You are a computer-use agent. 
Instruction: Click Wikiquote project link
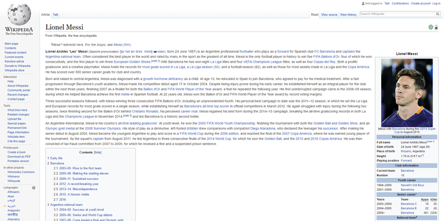[14, 181]
